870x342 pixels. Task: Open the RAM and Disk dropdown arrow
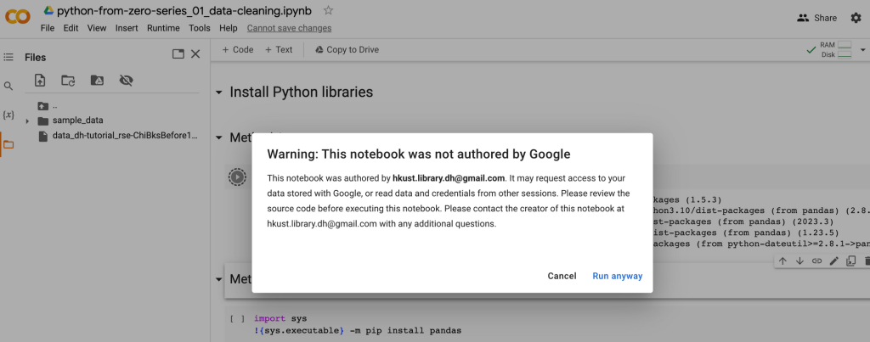pyautogui.click(x=863, y=50)
